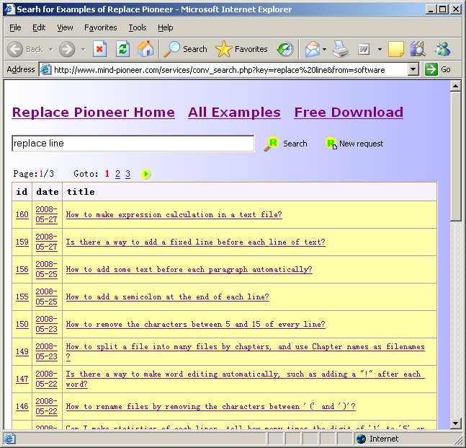Click the Refresh page icon
This screenshot has height=448, width=466.
click(x=122, y=49)
